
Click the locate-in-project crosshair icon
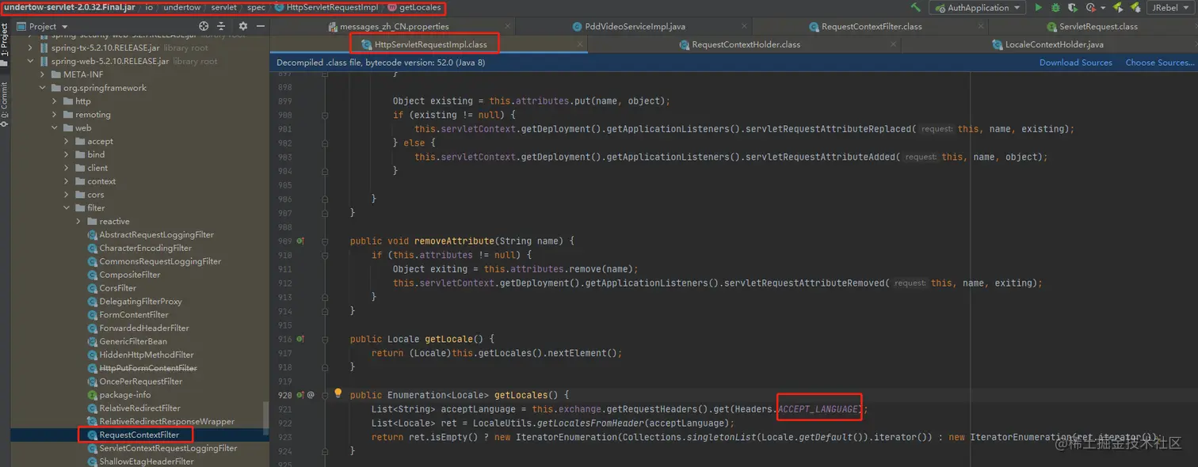click(204, 26)
